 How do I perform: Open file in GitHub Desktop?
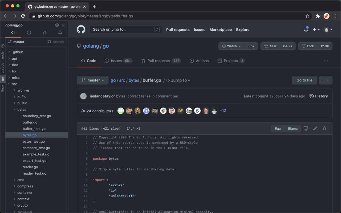[x=306, y=128]
